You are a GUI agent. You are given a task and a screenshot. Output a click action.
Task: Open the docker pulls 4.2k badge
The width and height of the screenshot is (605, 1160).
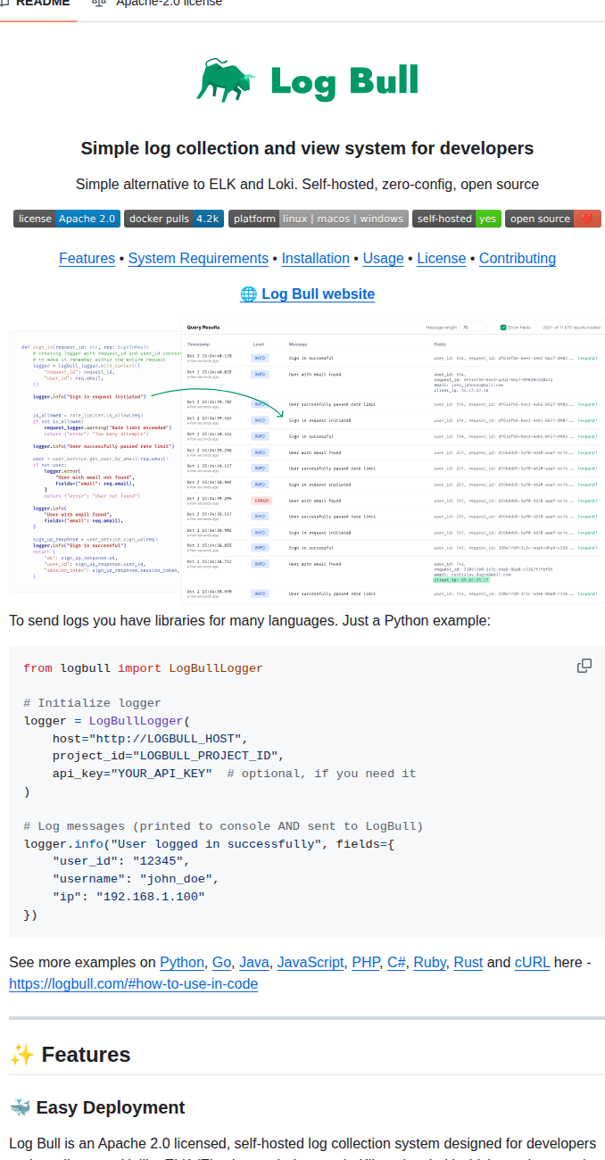(x=174, y=219)
